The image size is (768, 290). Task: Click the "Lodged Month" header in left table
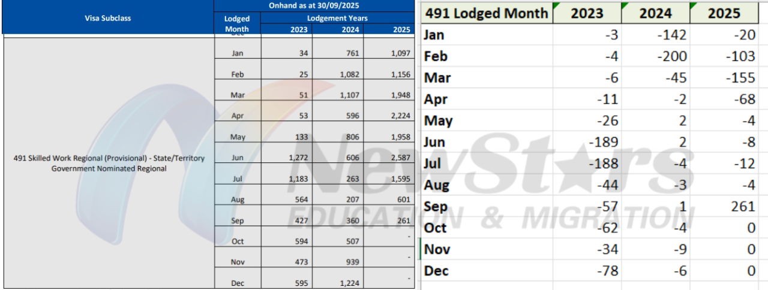(238, 24)
